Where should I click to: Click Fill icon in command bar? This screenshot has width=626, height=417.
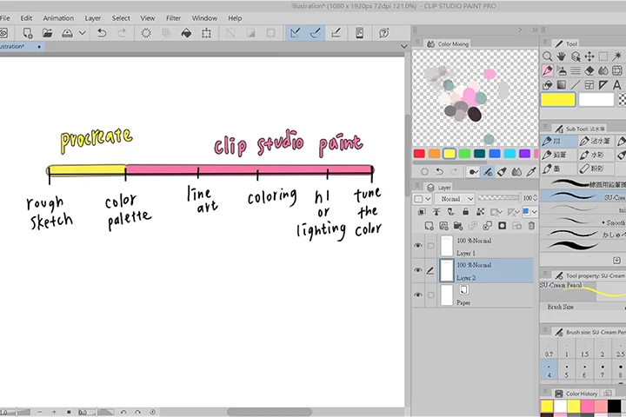pos(186,33)
